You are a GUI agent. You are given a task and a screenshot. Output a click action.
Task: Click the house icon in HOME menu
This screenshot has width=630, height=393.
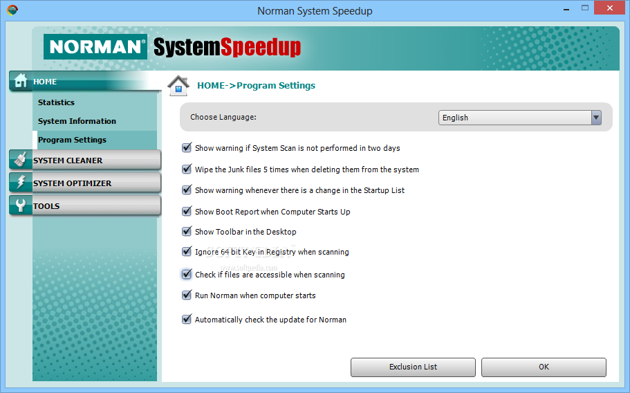point(21,81)
